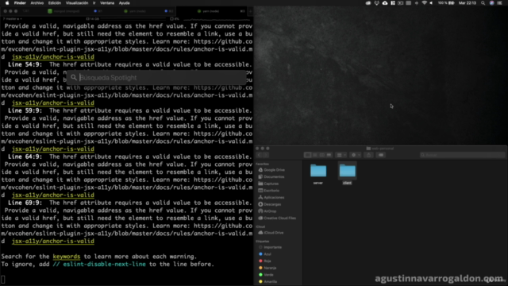Viewport: 508px width, 286px height.
Task: Open Aplicaciones in Finder sidebar
Action: [x=271, y=197]
